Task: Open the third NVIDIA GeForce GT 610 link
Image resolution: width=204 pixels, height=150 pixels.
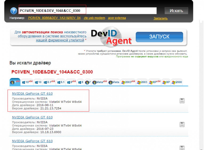Action: coord(32,141)
